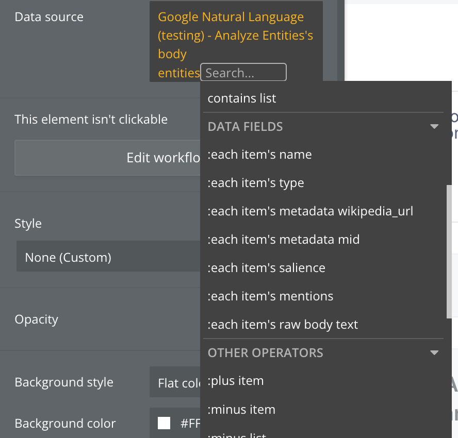This screenshot has width=458, height=438.
Task: Click the Search input in dropdown
Action: (243, 73)
